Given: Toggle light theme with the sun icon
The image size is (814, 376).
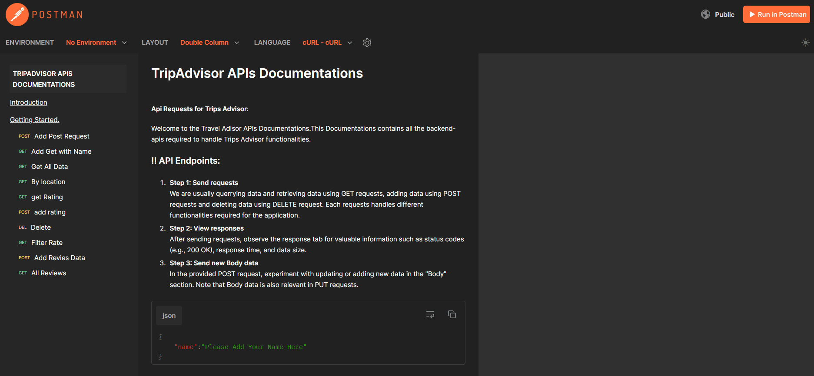Looking at the screenshot, I should 805,43.
